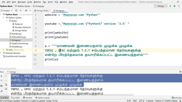This screenshot has width=182, height=102.
Task: Click the collapse all icon in Project panel
Action: (20, 10)
